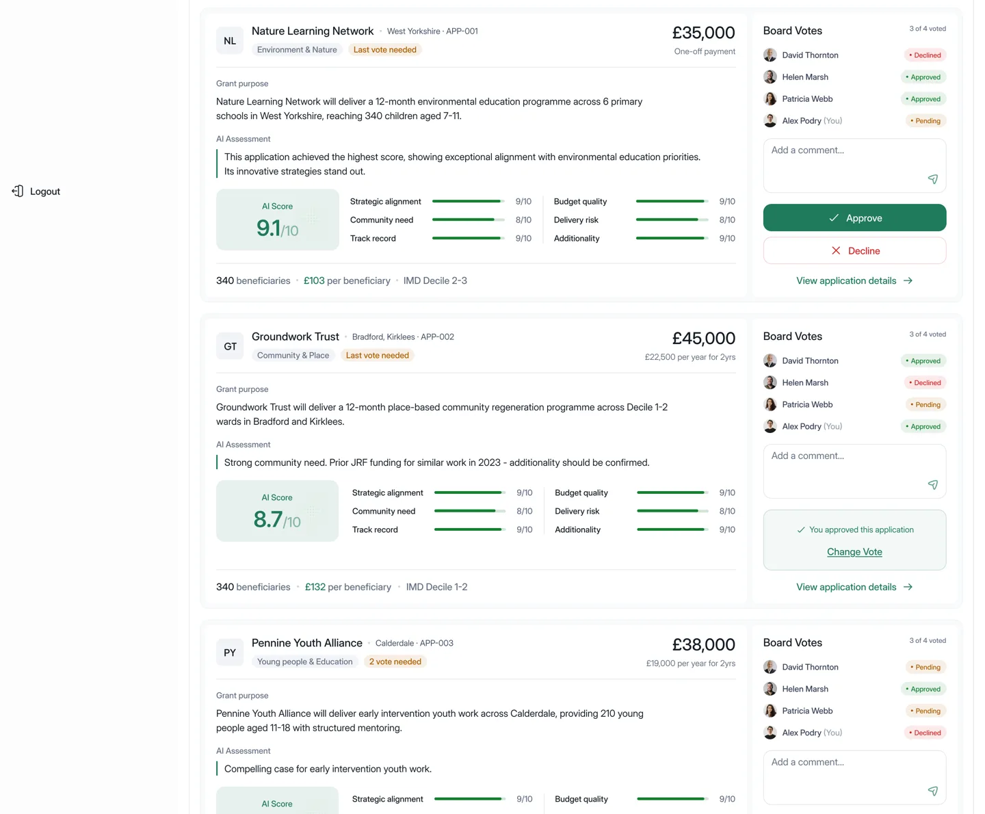Click the Young people & Education tag
Viewport: 985px width, 814px height.
(305, 661)
